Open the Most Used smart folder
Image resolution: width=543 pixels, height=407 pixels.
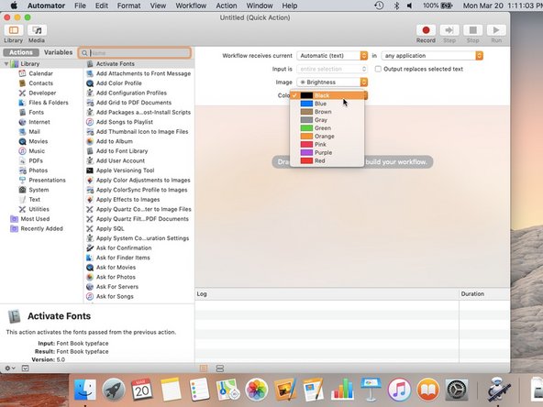pos(35,219)
